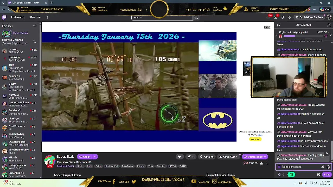Open the more options menu beside Browse

pyautogui.click(x=47, y=17)
